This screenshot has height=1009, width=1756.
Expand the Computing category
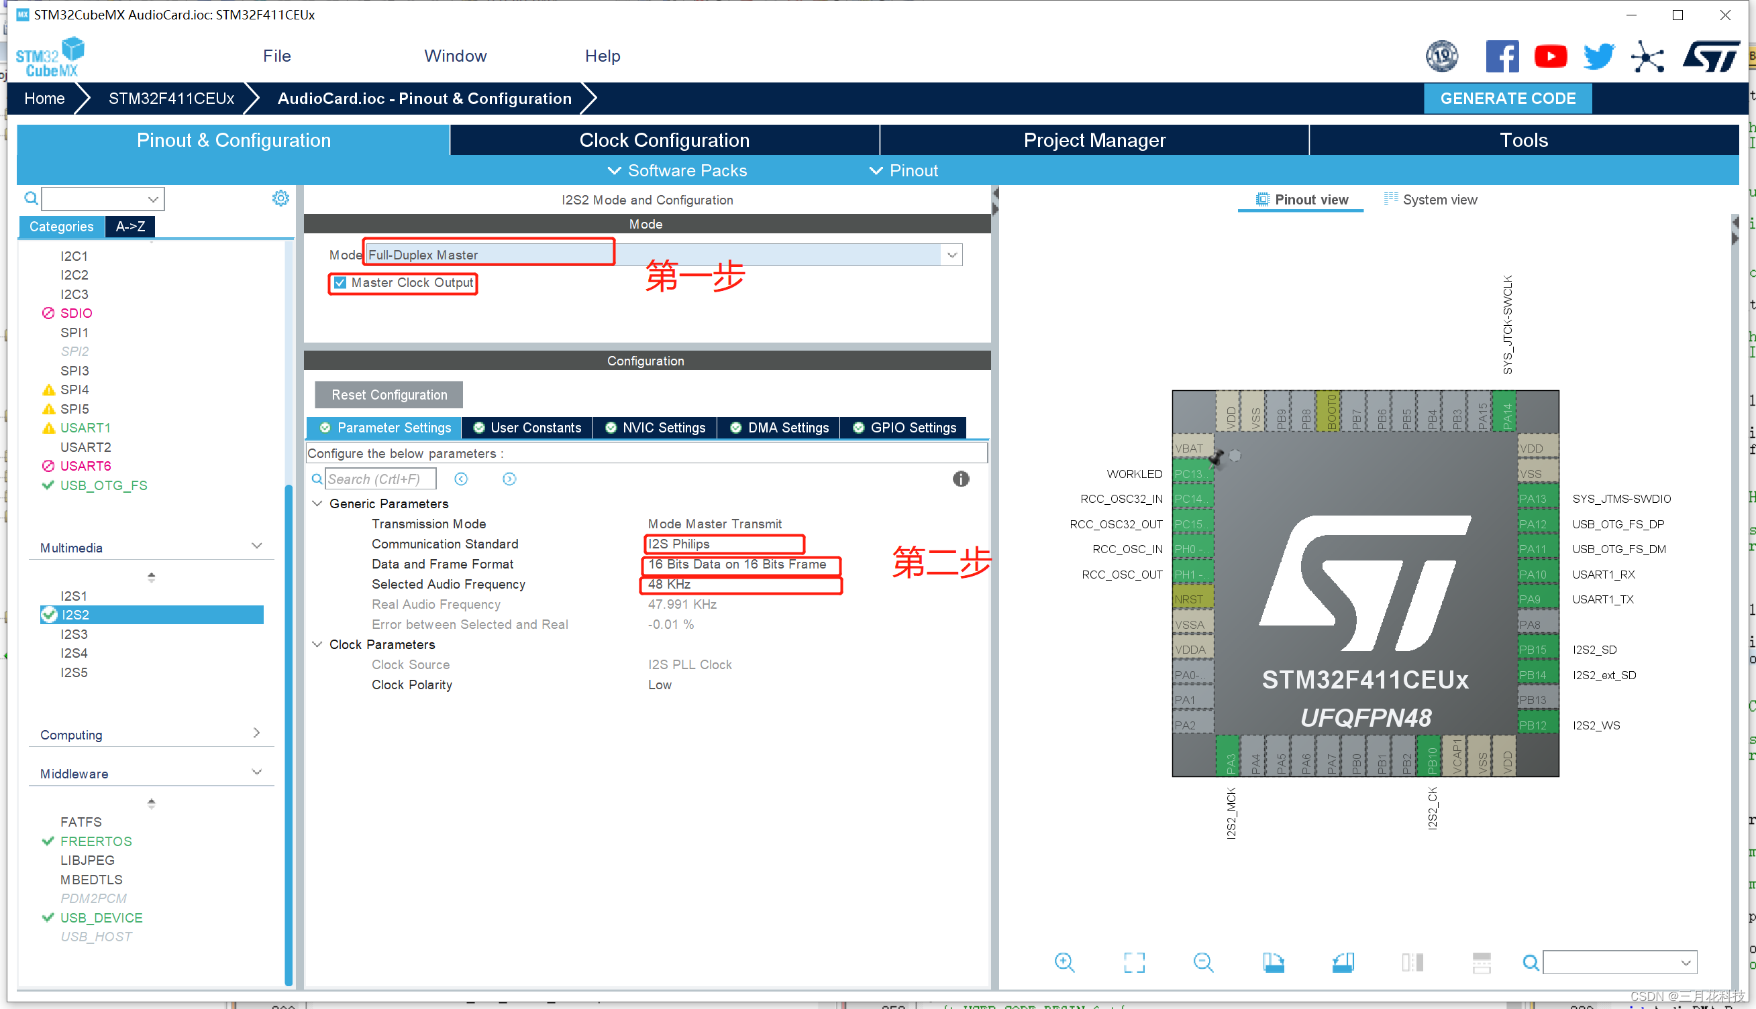coord(256,733)
